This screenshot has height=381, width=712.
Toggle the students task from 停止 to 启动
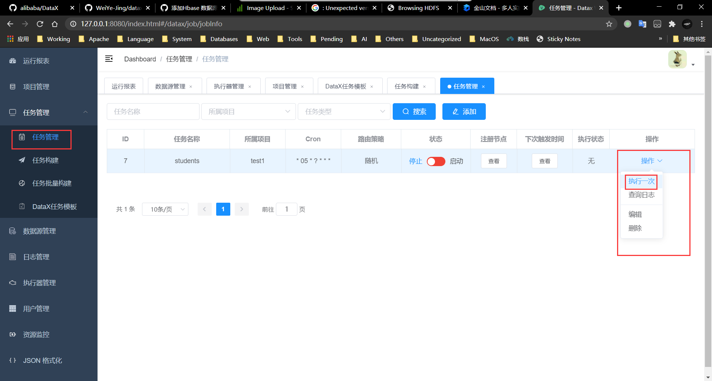(x=436, y=161)
